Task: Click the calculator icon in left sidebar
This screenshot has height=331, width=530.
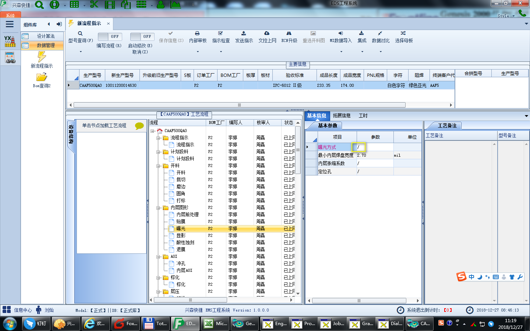Action: pyautogui.click(x=10, y=58)
